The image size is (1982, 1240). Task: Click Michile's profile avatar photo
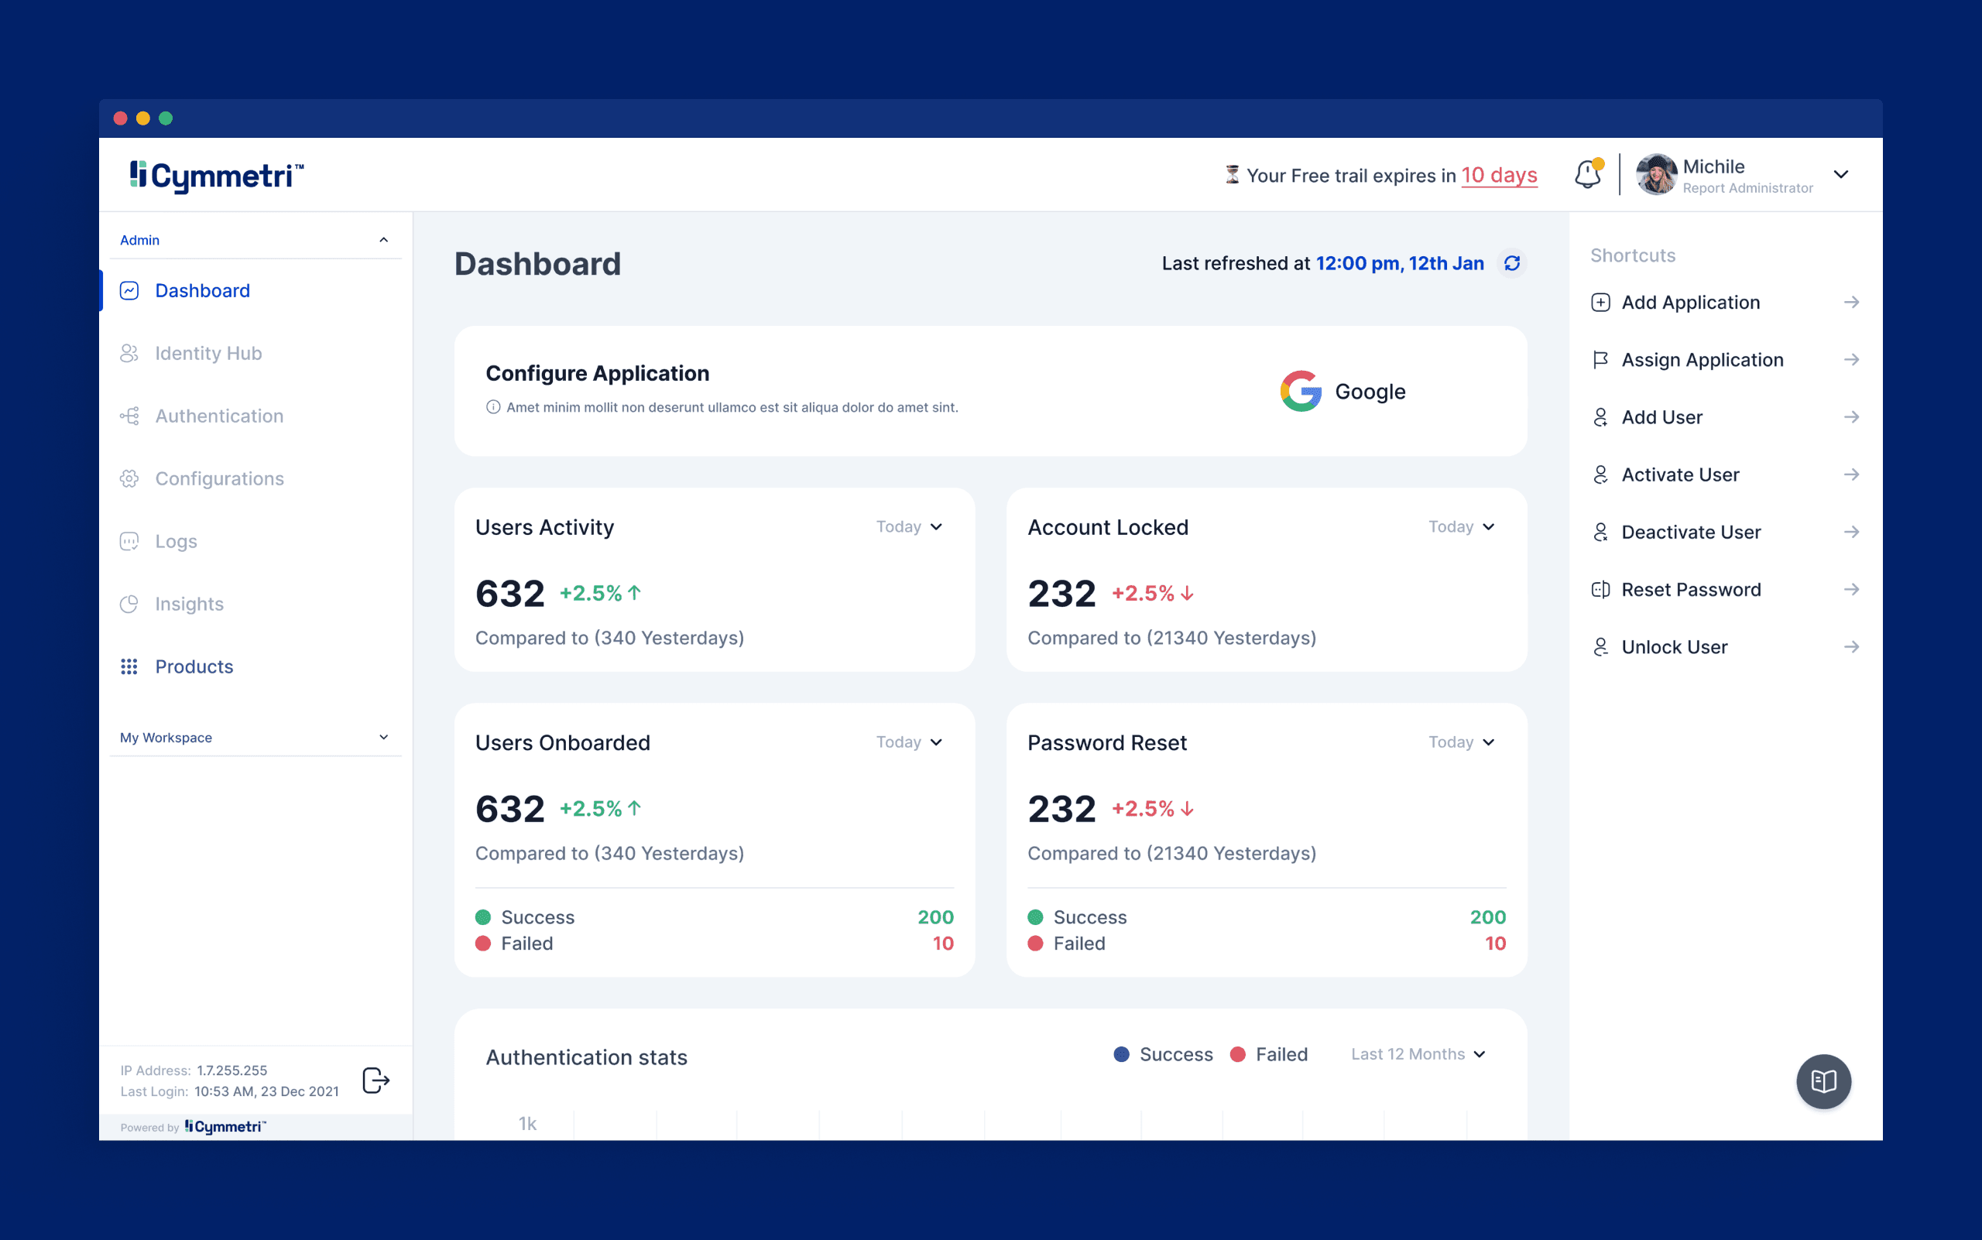point(1655,175)
